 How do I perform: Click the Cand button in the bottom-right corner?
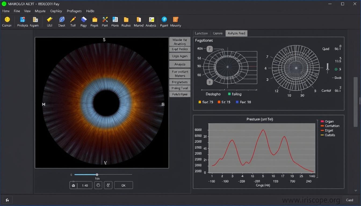(350, 200)
